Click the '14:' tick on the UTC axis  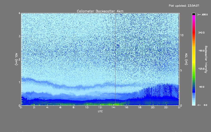coord(113,107)
